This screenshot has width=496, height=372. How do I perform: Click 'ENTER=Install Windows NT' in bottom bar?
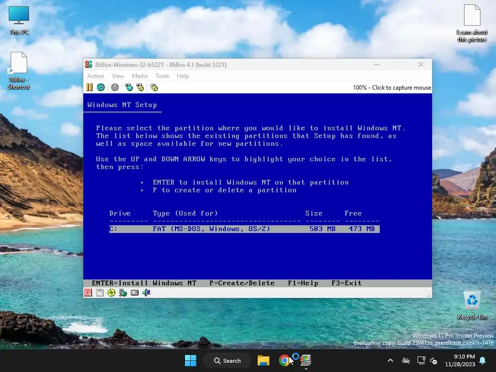pyautogui.click(x=144, y=283)
